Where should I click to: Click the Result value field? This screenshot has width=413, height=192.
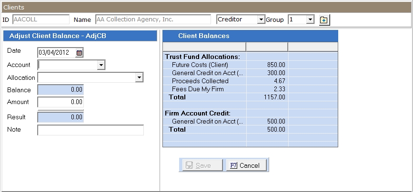60,117
